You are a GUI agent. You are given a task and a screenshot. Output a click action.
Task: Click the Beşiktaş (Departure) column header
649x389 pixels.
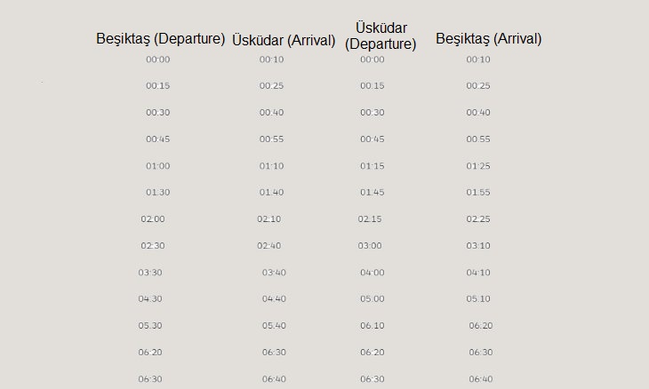[x=161, y=39]
